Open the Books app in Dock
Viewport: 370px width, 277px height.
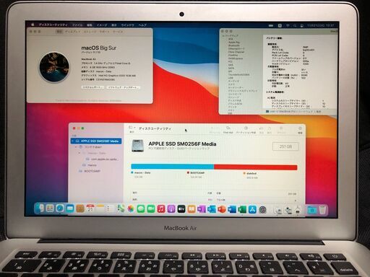pos(192,209)
